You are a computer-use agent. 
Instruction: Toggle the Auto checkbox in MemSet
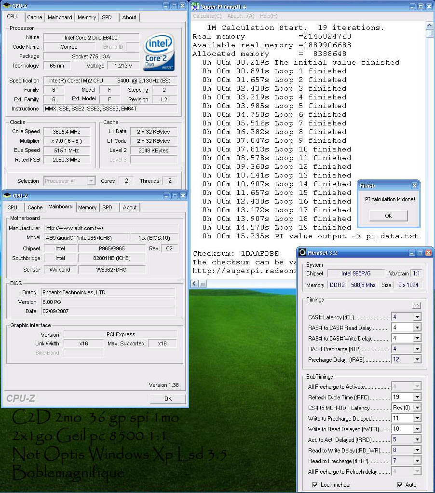(x=399, y=484)
